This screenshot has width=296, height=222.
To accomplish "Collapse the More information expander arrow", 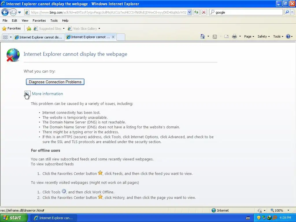I will (x=27, y=94).
